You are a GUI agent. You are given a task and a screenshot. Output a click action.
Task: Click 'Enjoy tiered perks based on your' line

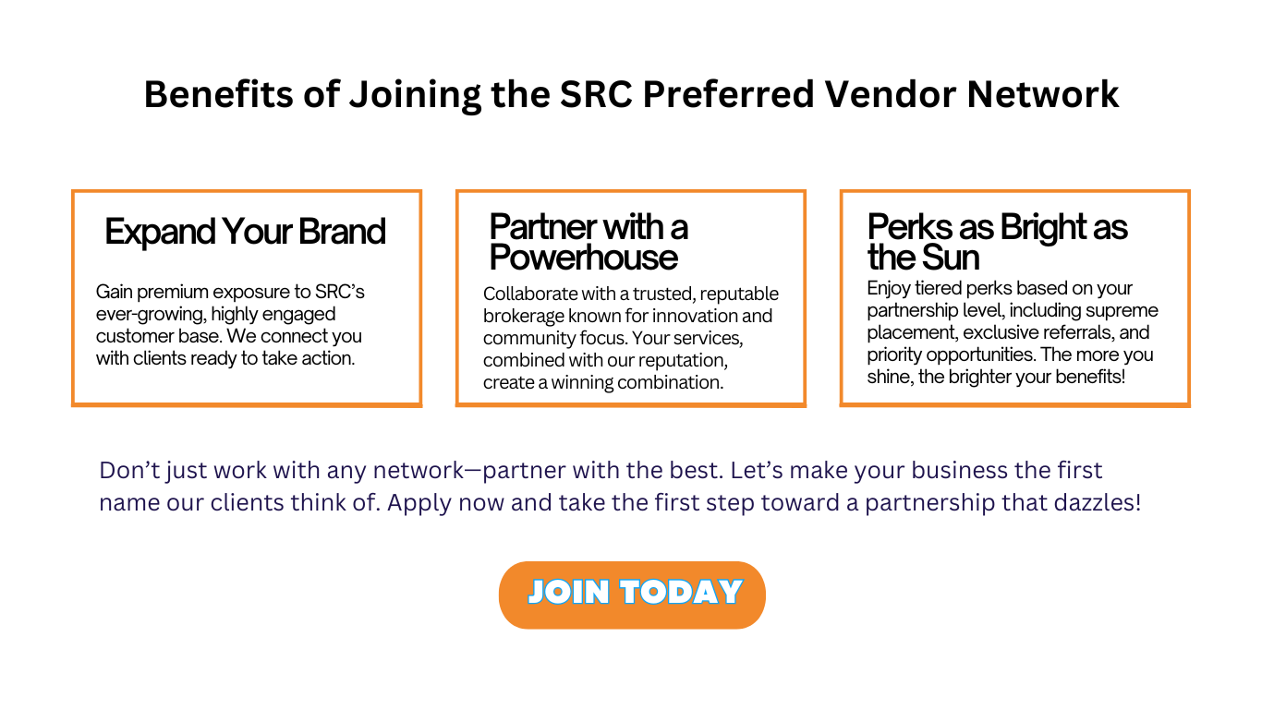click(1000, 288)
